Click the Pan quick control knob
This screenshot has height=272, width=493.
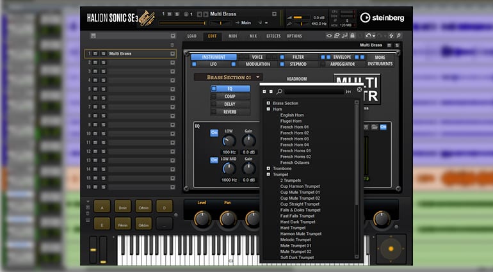pyautogui.click(x=228, y=219)
